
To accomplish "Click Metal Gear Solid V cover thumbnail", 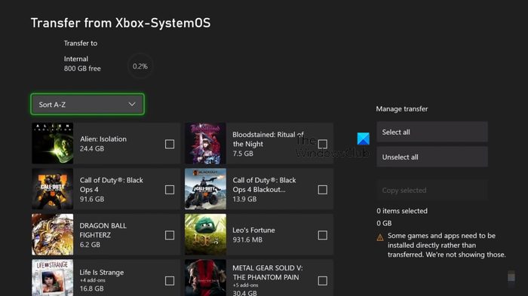I will tap(205, 278).
